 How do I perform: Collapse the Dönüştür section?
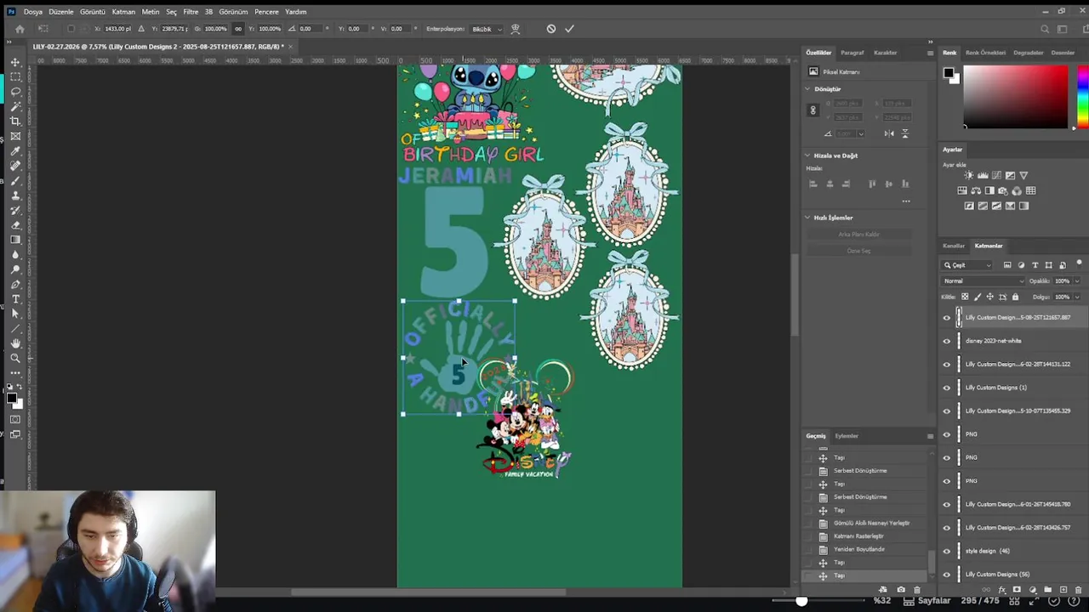pyautogui.click(x=807, y=89)
